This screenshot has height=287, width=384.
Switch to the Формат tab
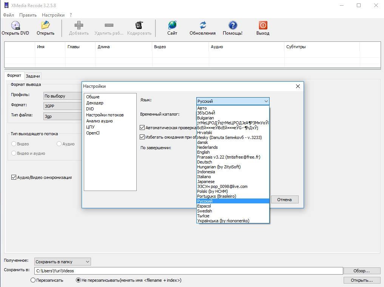click(14, 75)
